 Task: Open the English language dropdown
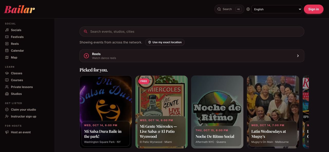point(277,9)
